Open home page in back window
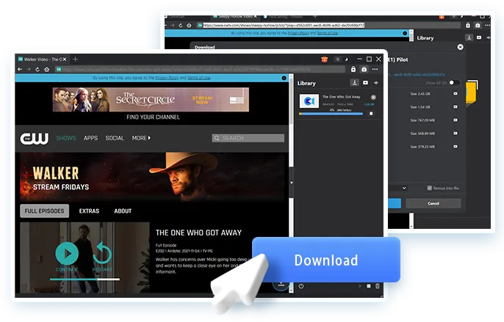Screen dimensions: 504x322 point(189,26)
